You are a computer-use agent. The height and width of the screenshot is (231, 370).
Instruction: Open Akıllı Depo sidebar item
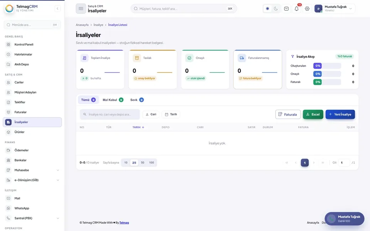point(32,64)
